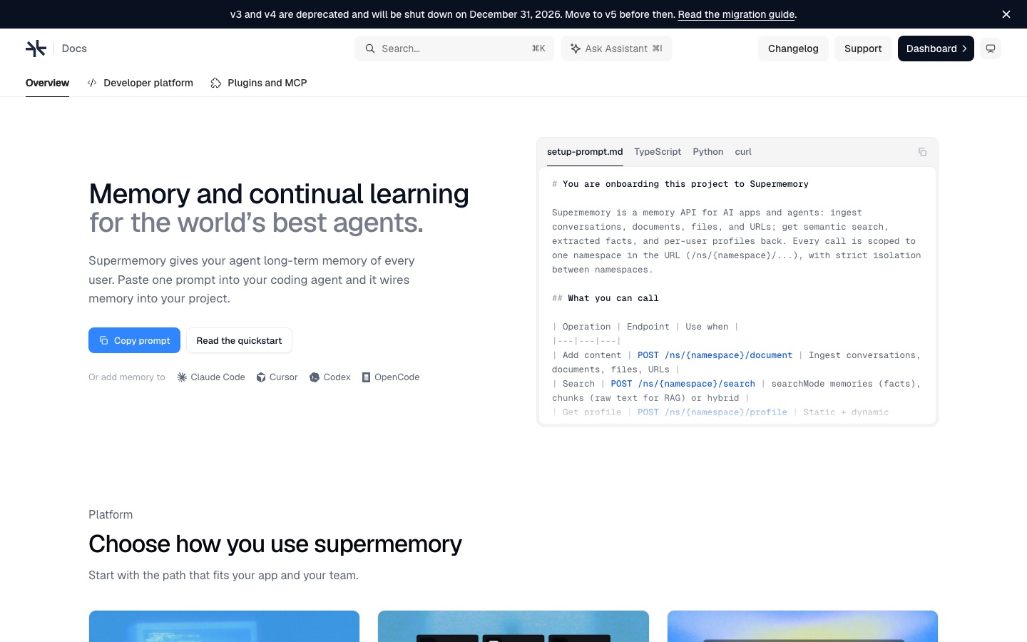Click the Cursor cube icon
This screenshot has height=642, width=1027.
pyautogui.click(x=261, y=377)
